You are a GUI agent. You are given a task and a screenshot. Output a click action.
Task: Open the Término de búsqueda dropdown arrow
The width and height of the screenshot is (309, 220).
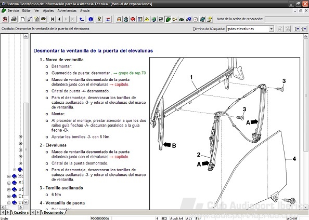[x=272, y=29]
